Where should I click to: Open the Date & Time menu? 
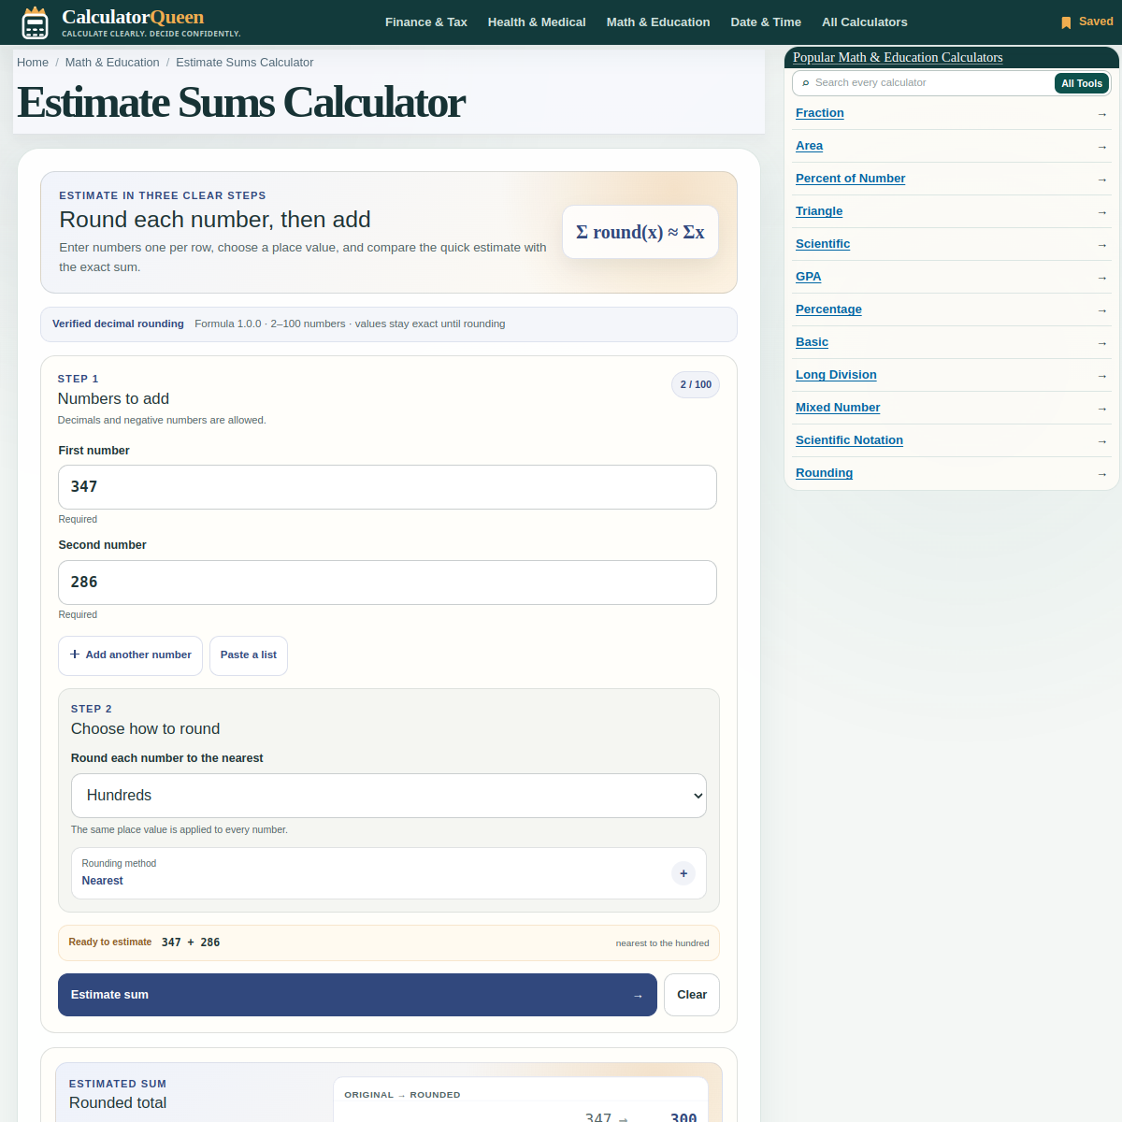coord(766,22)
